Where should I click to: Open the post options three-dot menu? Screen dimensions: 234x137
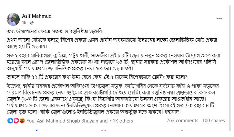(219, 19)
